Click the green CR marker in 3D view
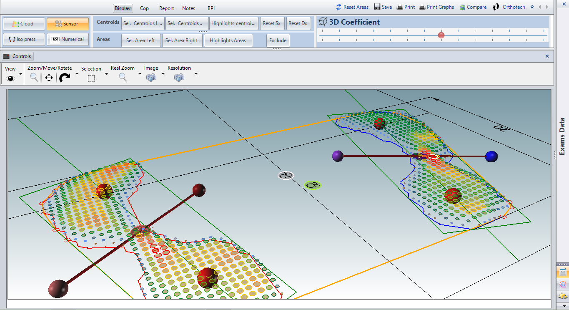569x310 pixels. [313, 185]
